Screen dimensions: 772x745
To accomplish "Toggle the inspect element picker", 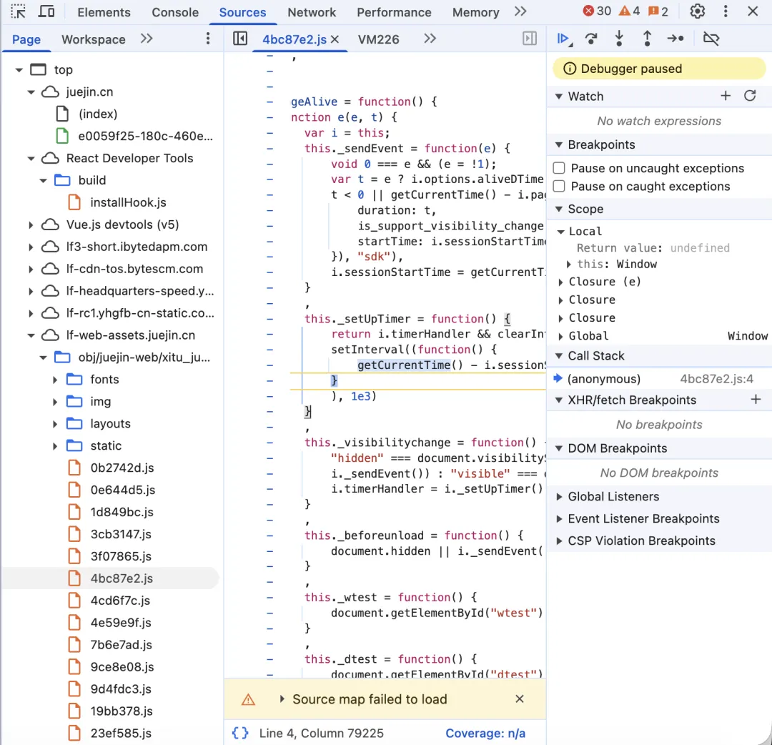I will pyautogui.click(x=18, y=12).
